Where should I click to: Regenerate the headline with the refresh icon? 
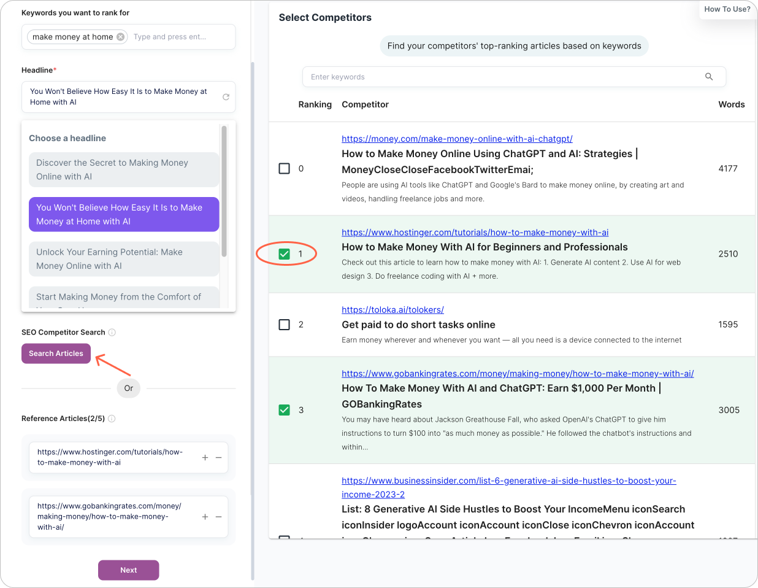click(225, 96)
